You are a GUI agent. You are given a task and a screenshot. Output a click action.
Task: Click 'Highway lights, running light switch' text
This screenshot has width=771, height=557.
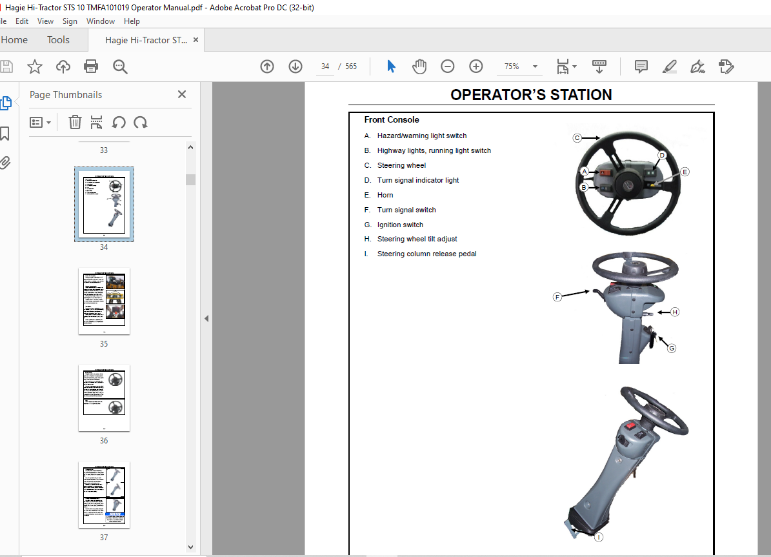(x=434, y=150)
